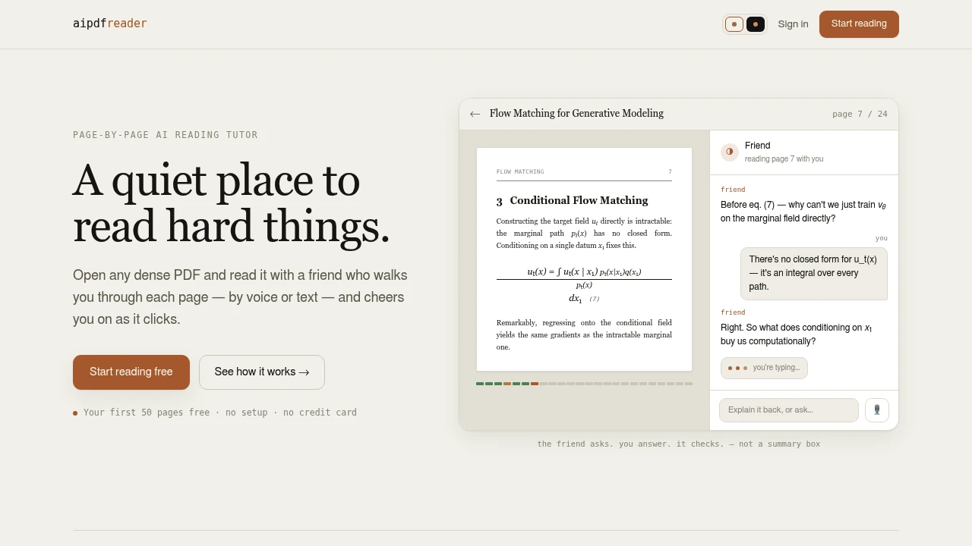Select the first green page-progress segment
The width and height of the screenshot is (972, 546).
coord(480,384)
